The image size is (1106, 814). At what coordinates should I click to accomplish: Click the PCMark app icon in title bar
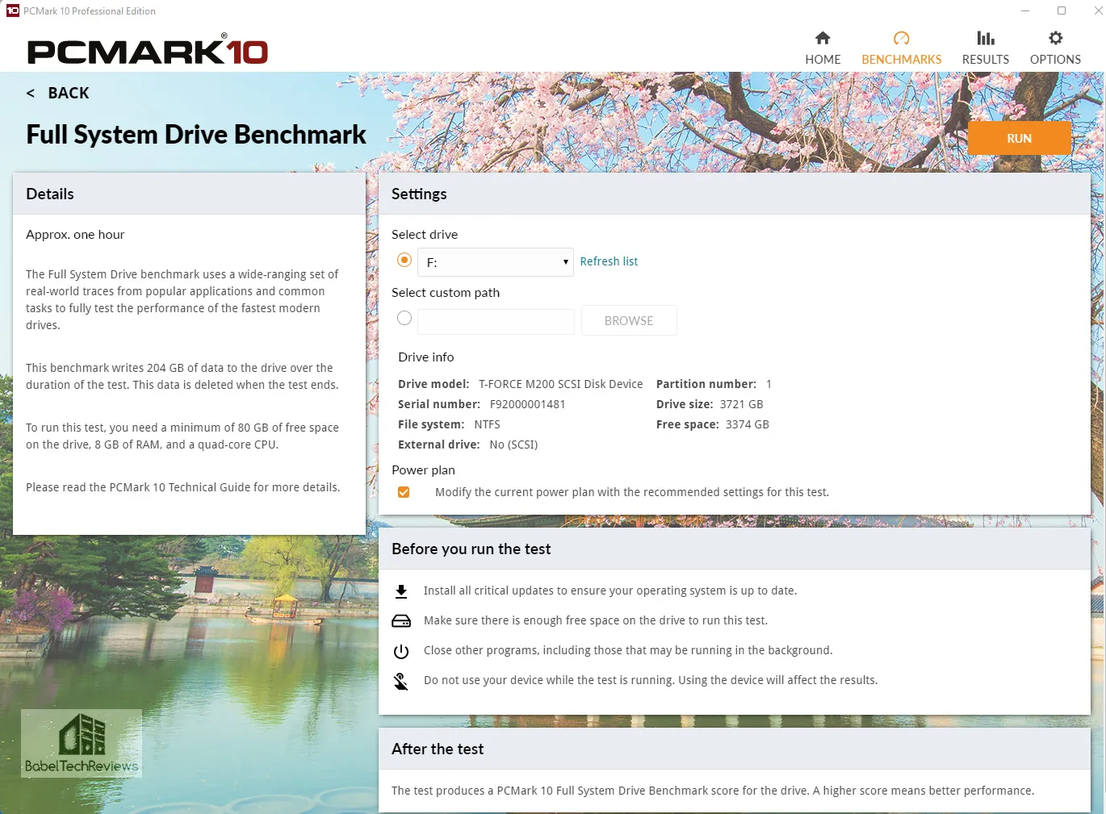click(x=12, y=10)
